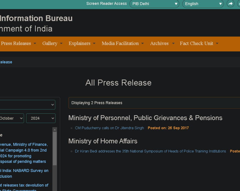
Task: Open the Press Releases menu
Action: point(18,43)
